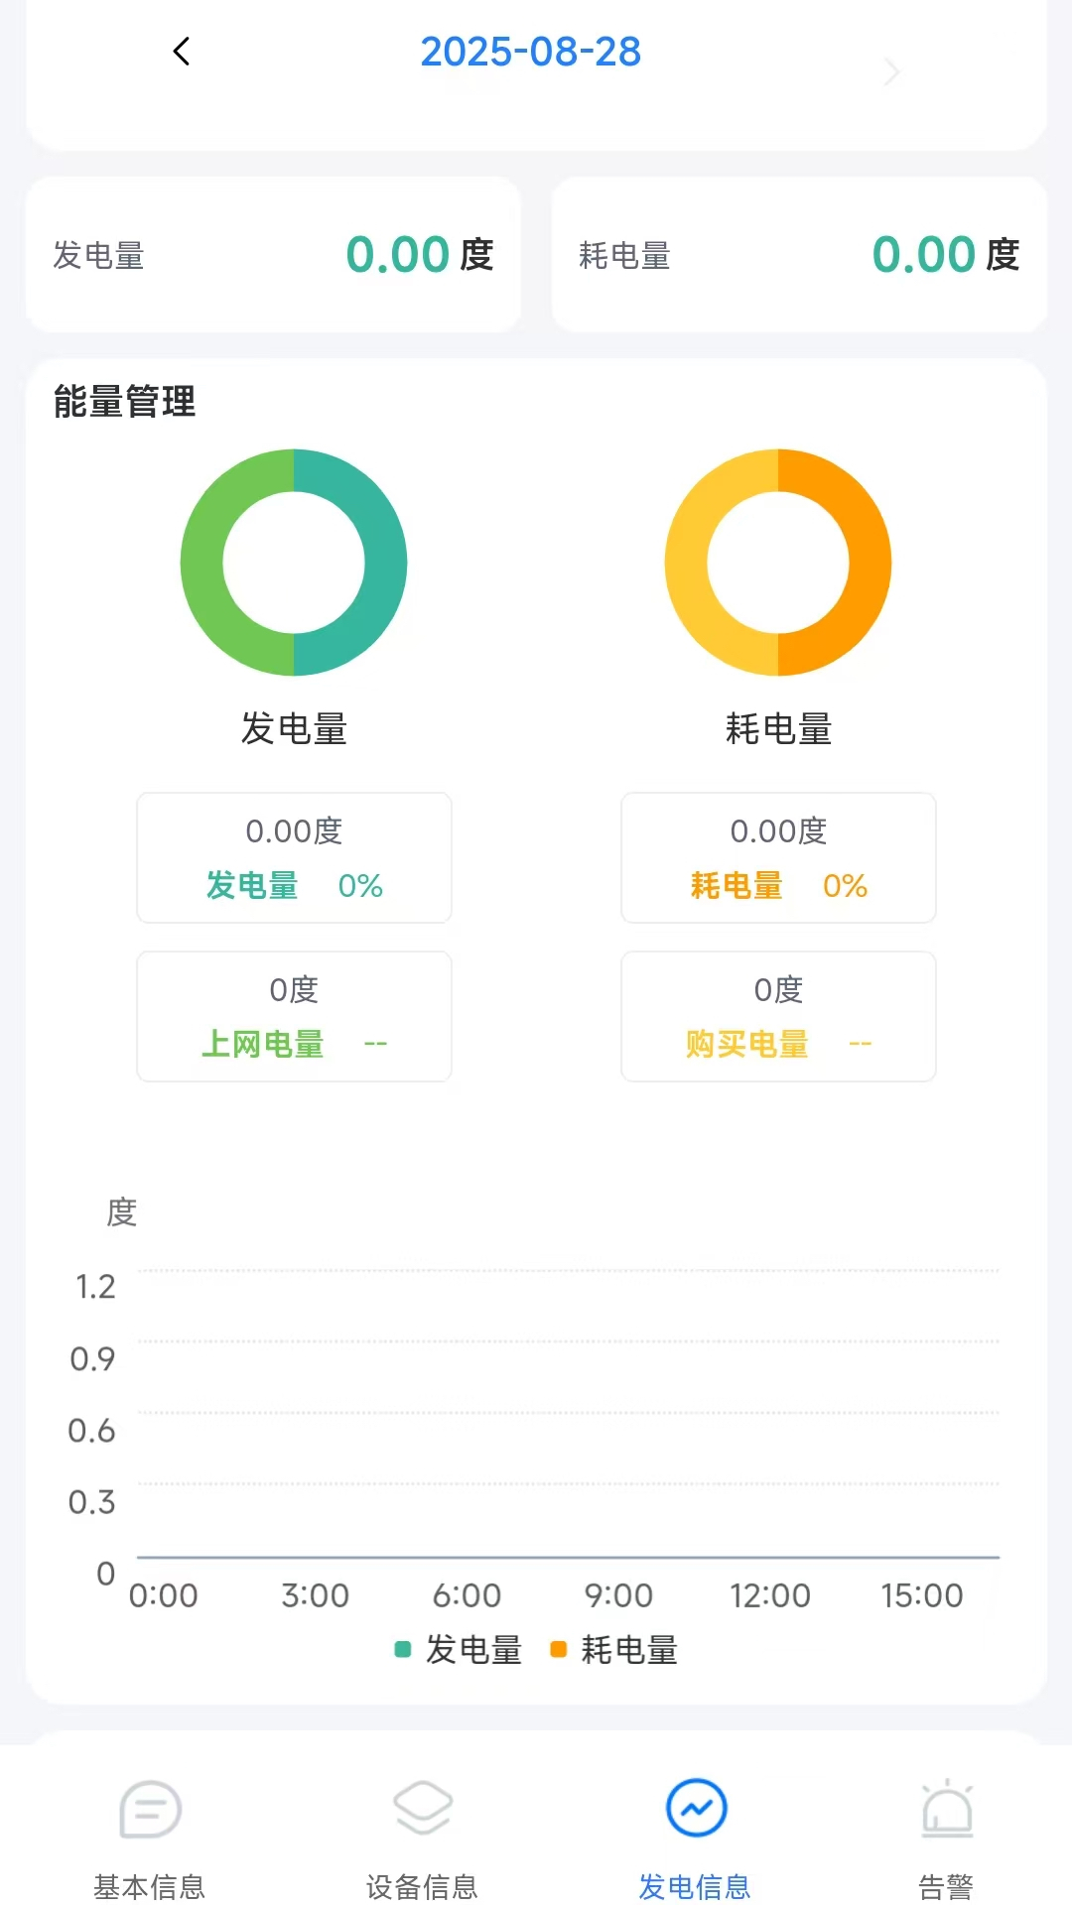
Task: Advance to next day with right arrow
Action: point(891,71)
